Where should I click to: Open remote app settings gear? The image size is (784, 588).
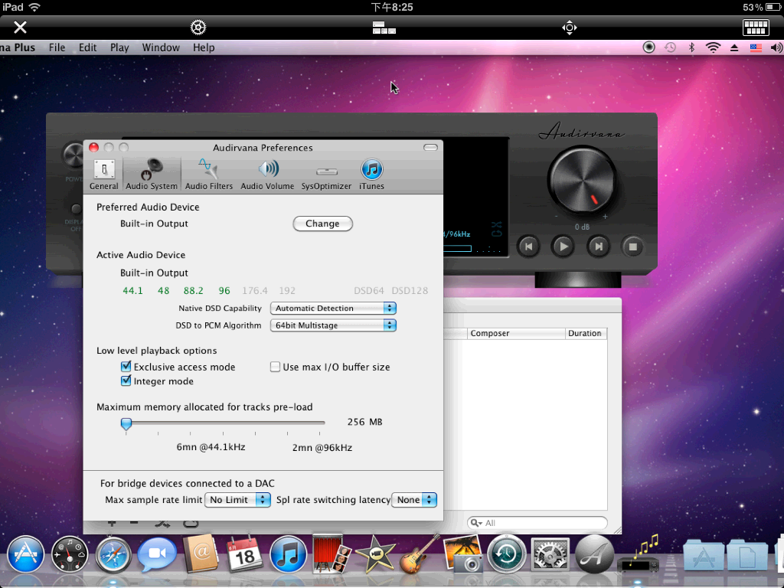pos(198,27)
